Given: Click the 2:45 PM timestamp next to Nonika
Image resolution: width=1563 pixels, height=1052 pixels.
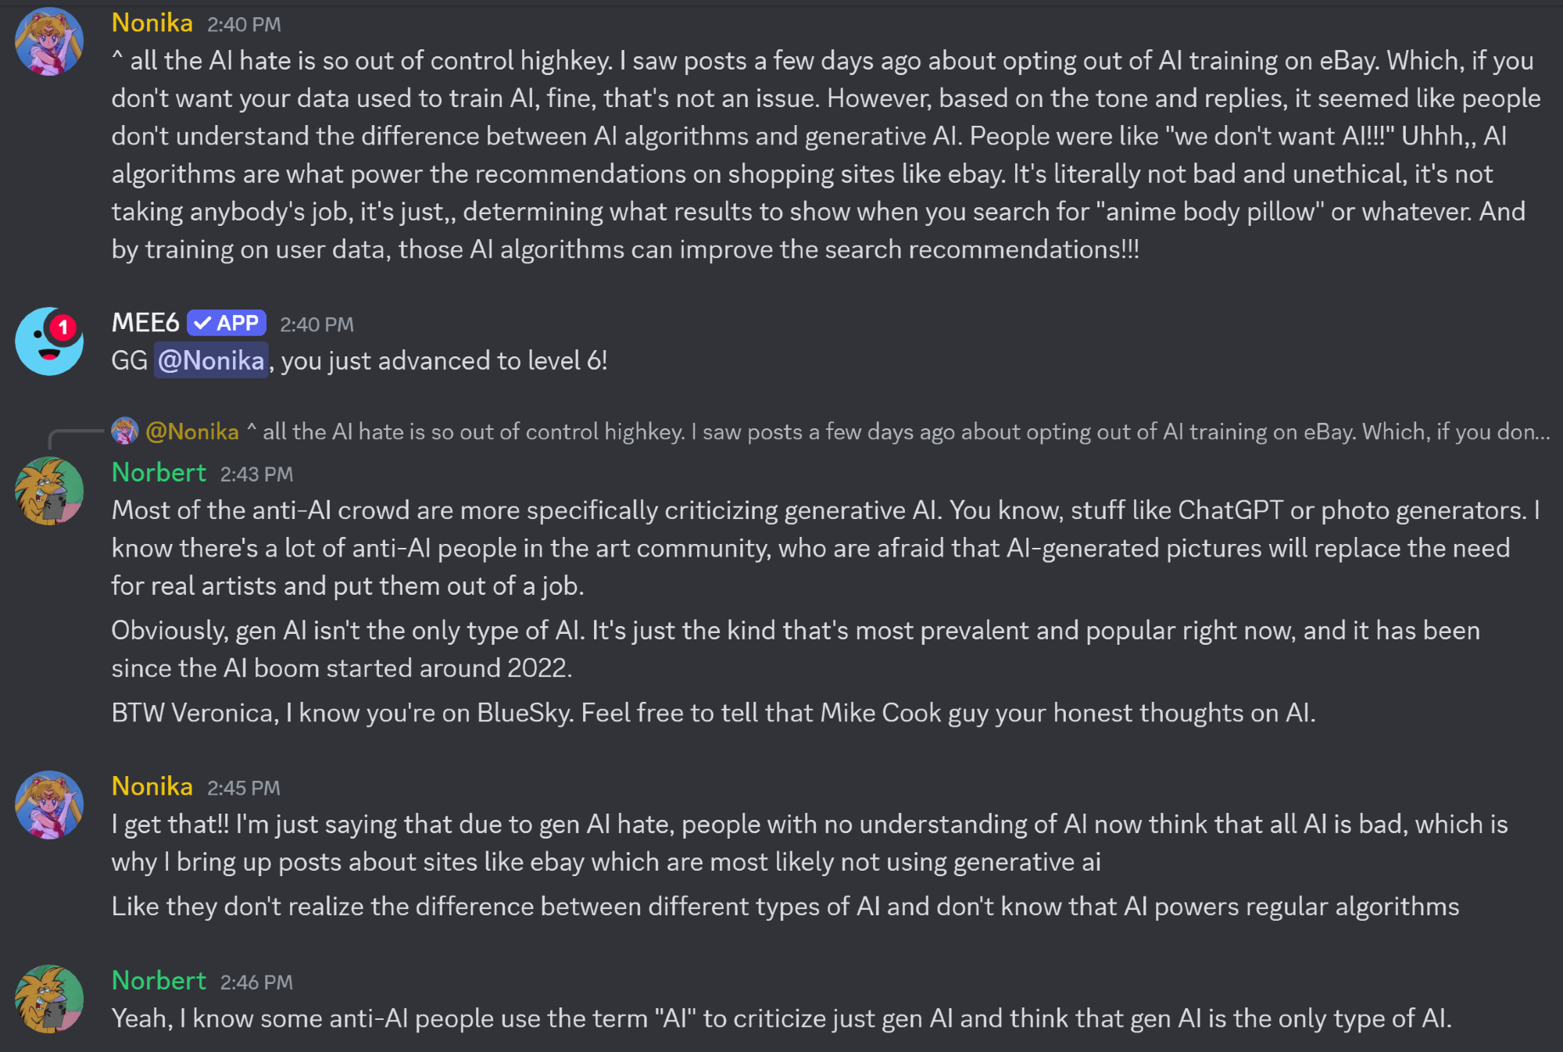Looking at the screenshot, I should (x=243, y=789).
